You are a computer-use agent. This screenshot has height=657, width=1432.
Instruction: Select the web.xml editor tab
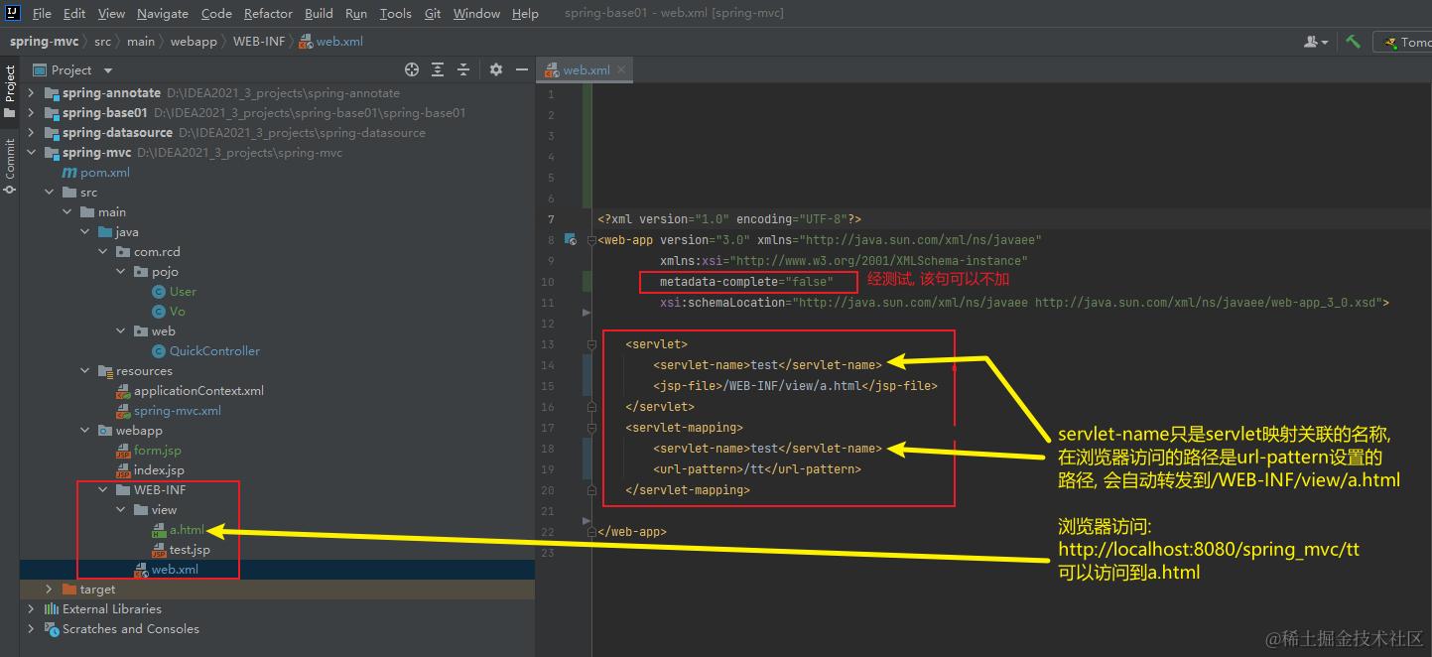click(586, 70)
